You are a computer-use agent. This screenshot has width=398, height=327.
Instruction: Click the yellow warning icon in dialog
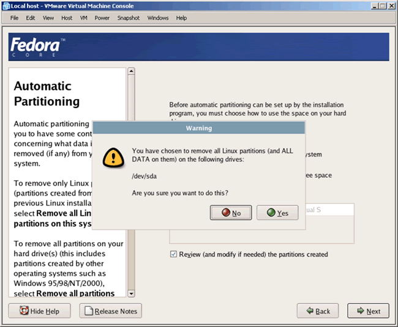point(113,157)
